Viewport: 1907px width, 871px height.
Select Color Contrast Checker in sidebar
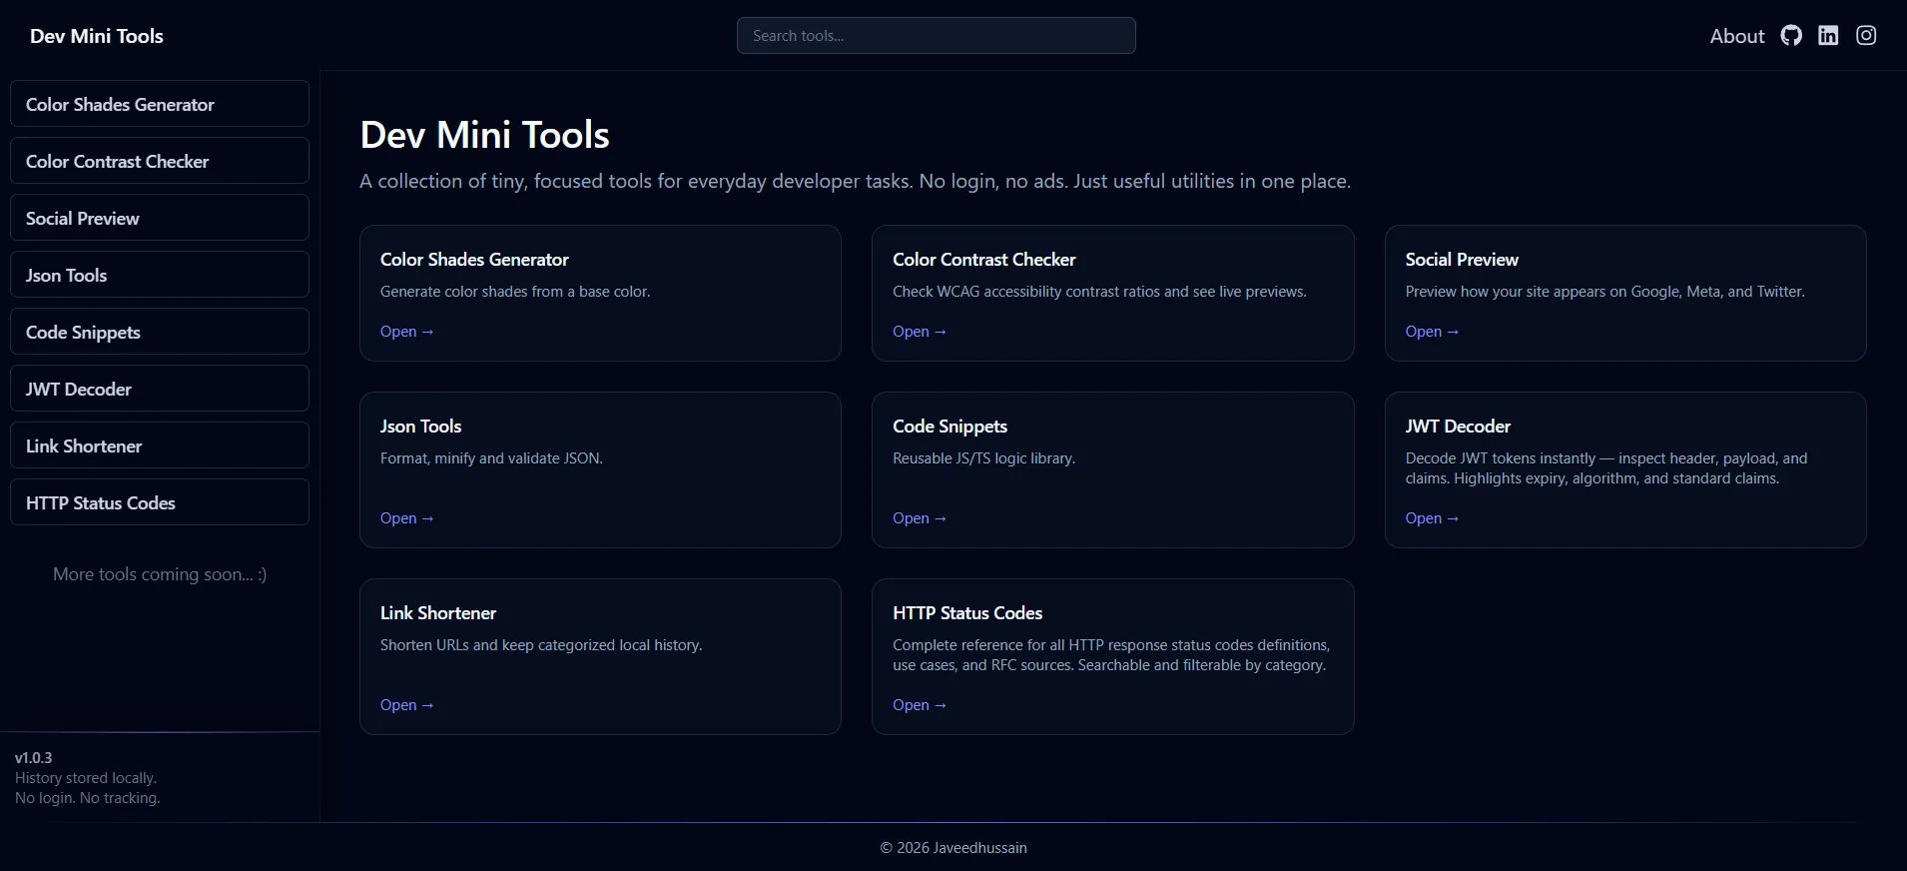coord(160,161)
